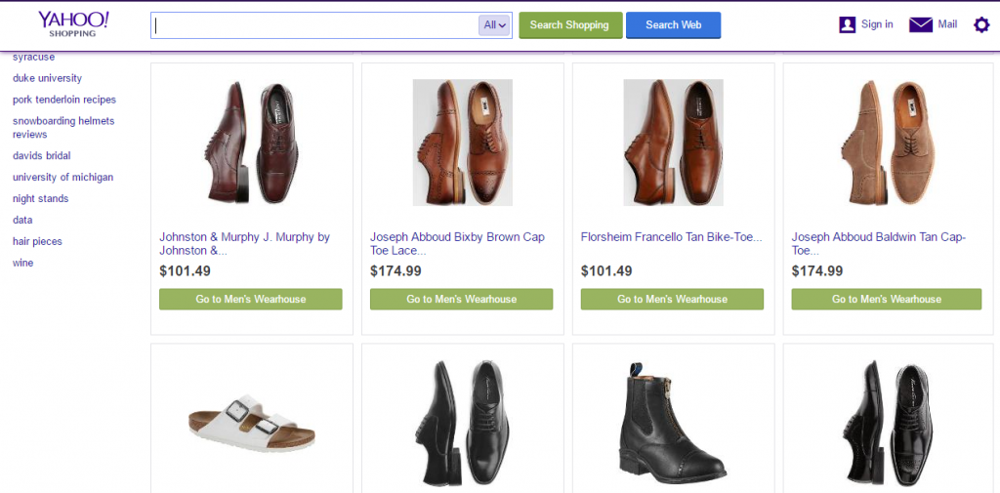Click the Joseph Abboud Baldwin suede shoe image

pyautogui.click(x=887, y=143)
